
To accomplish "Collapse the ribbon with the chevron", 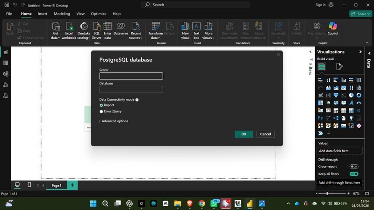I will tap(367, 42).
